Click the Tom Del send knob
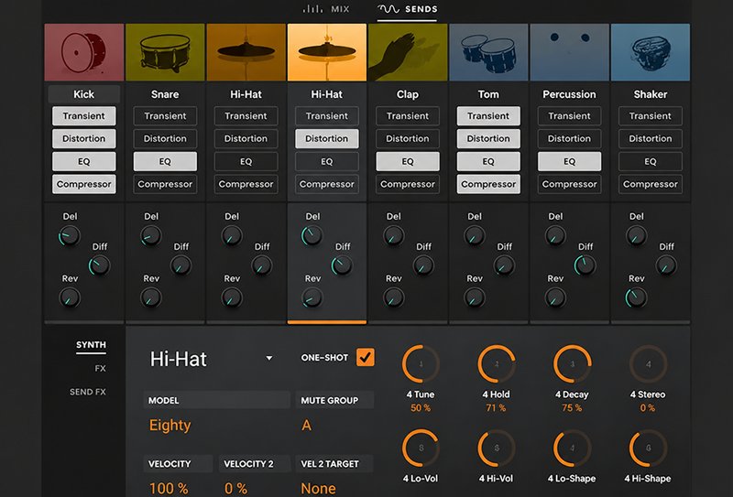 pyautogui.click(x=475, y=236)
